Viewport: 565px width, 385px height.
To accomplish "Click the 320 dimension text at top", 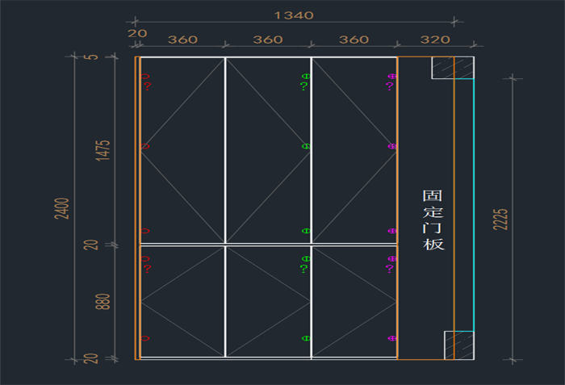I will (x=434, y=40).
